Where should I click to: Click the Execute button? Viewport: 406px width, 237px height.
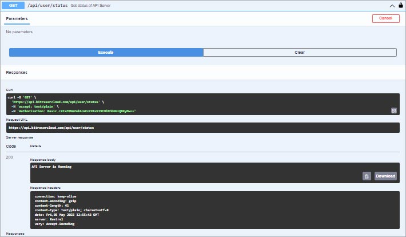coord(106,52)
